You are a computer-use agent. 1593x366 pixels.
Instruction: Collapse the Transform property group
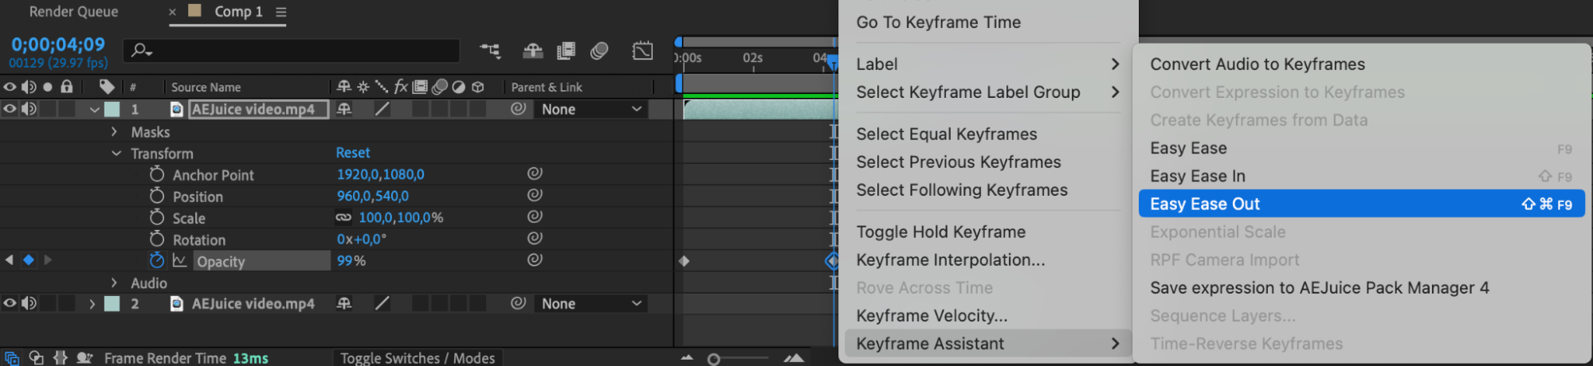click(116, 153)
